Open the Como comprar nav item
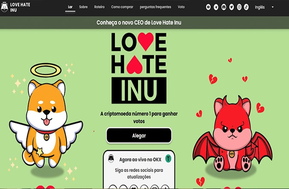 point(122,7)
